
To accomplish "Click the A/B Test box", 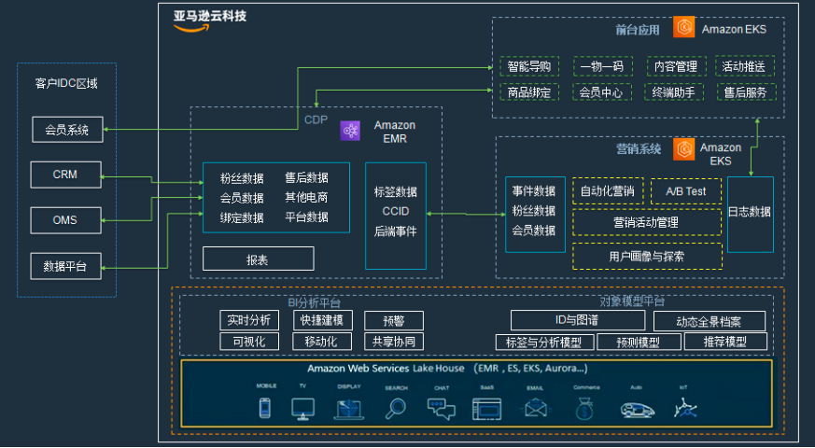I will pos(686,191).
